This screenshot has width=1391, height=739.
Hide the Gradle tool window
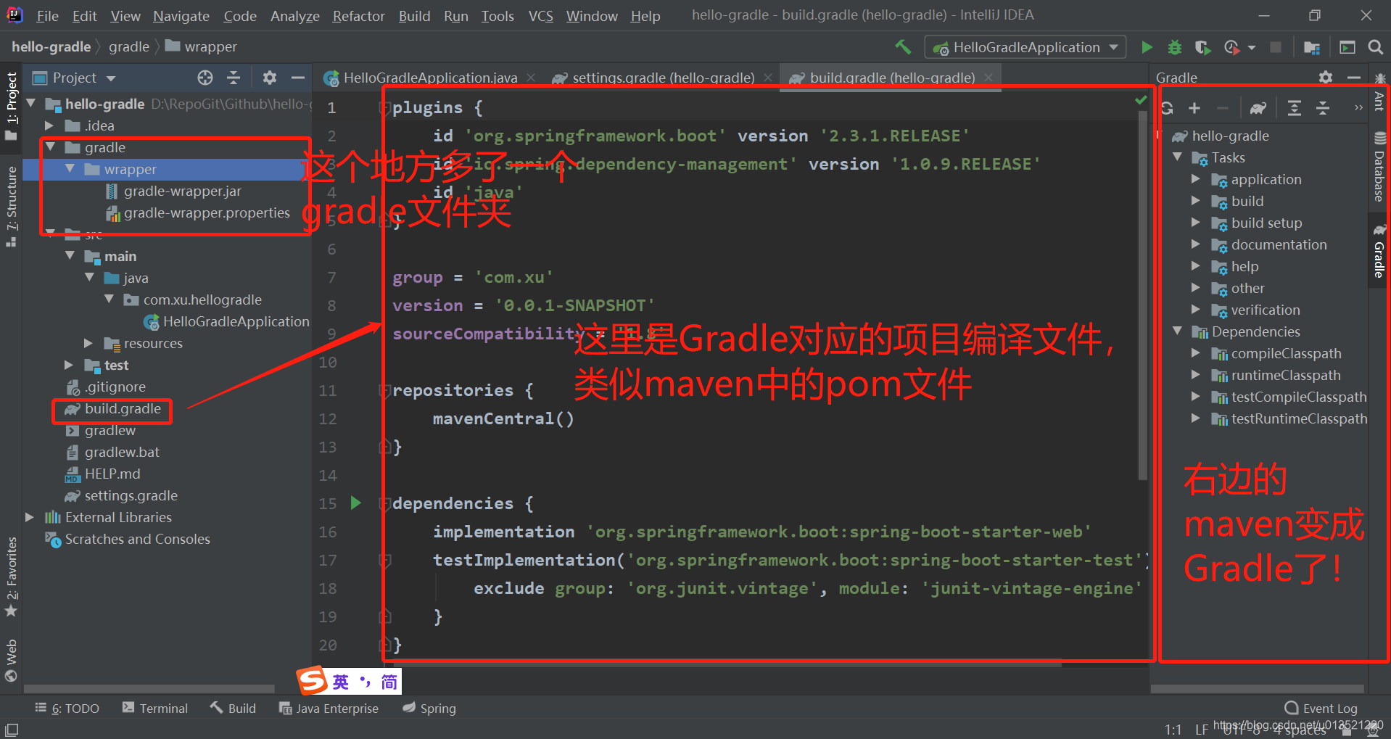pos(1353,78)
